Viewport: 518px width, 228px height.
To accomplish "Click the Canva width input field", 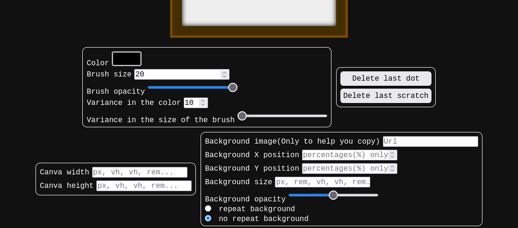I will pyautogui.click(x=140, y=173).
